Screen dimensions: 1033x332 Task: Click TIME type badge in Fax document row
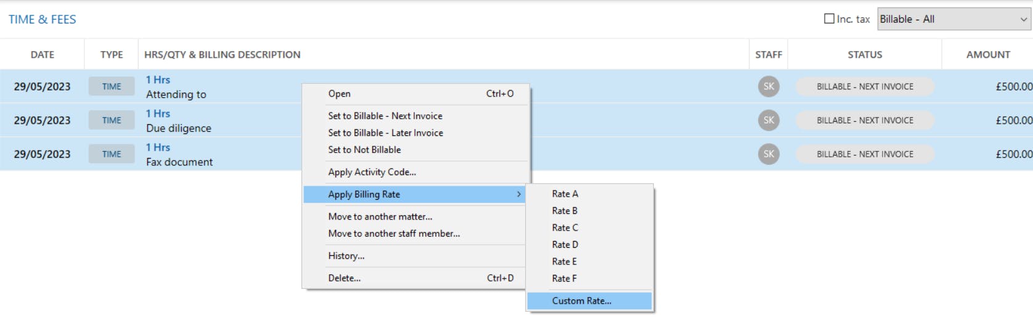[x=112, y=154]
